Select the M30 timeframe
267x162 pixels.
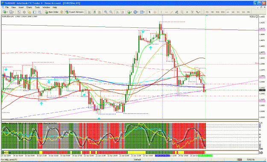[223, 12]
